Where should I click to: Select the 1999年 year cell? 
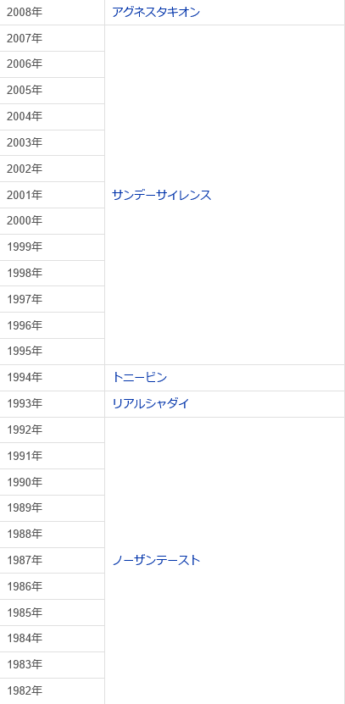[52, 247]
